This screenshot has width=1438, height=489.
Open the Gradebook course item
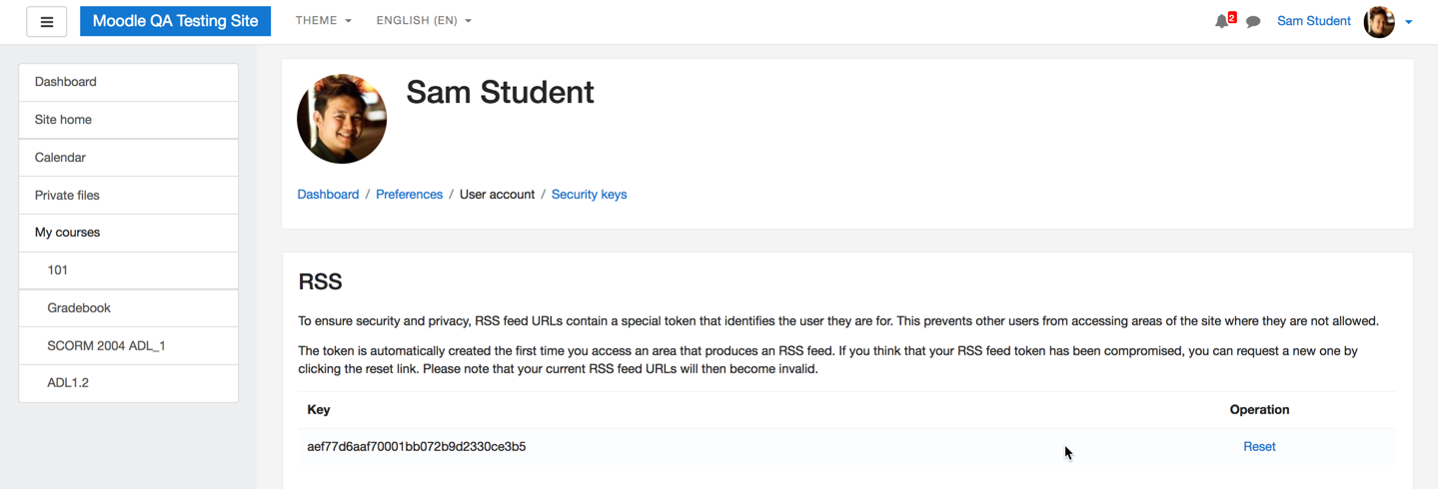(129, 308)
